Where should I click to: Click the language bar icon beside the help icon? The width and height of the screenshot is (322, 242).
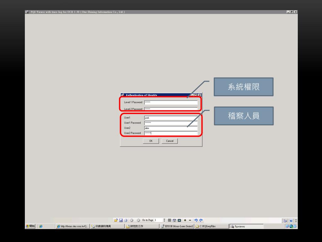tap(285, 221)
